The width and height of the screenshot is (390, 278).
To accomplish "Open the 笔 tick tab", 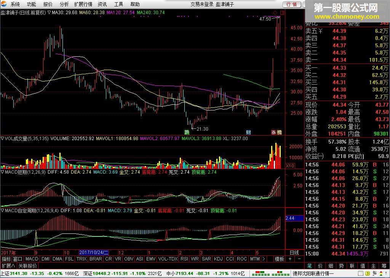I will [x=309, y=266].
